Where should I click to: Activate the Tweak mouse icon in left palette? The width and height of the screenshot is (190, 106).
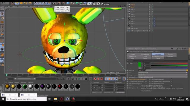pyautogui.click(x=2, y=45)
